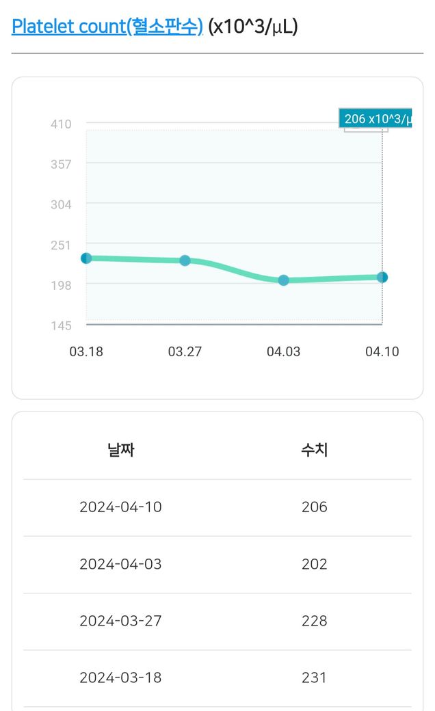Select the 2024-03-27 date row
This screenshot has width=435, height=711.
click(x=120, y=621)
